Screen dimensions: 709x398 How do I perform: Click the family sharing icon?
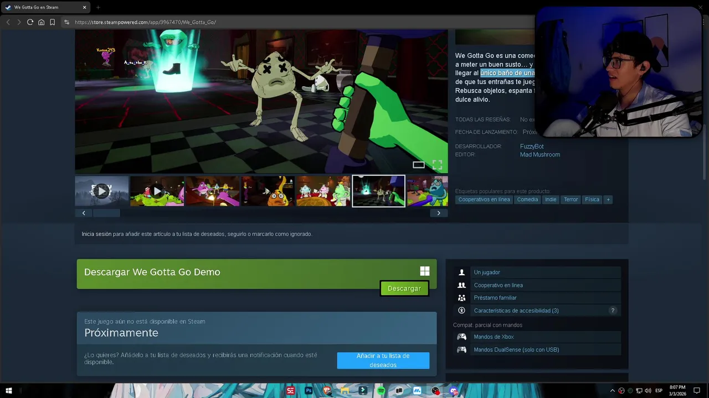point(461,298)
